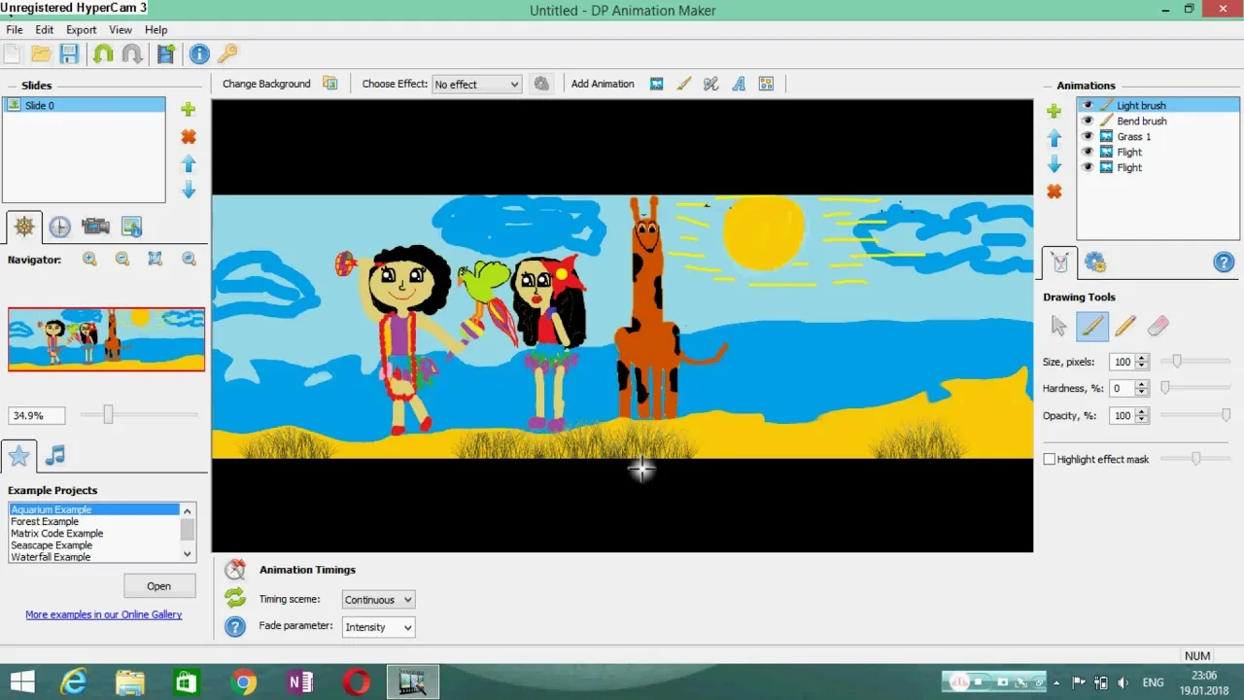Open the Fade parameter dropdown
The height and width of the screenshot is (700, 1244).
pos(377,627)
